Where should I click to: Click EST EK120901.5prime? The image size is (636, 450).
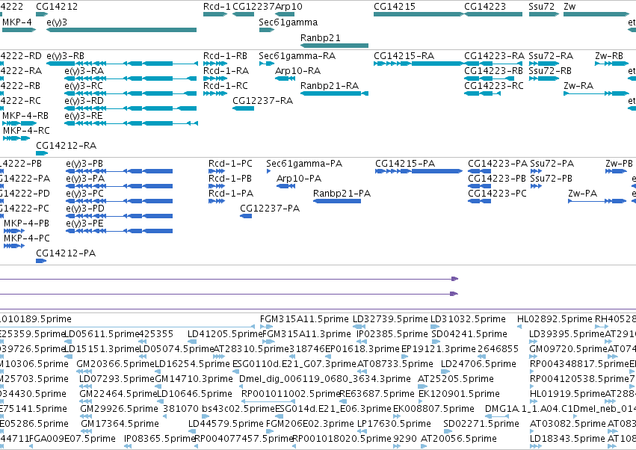click(x=420, y=401)
